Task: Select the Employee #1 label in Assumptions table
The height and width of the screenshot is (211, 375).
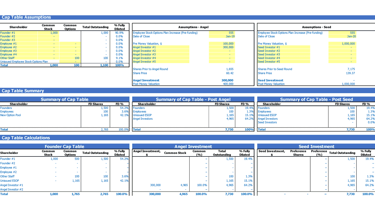Action: [8, 43]
